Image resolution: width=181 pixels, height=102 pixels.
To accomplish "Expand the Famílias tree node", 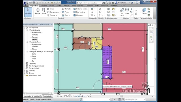I will click(25, 71).
